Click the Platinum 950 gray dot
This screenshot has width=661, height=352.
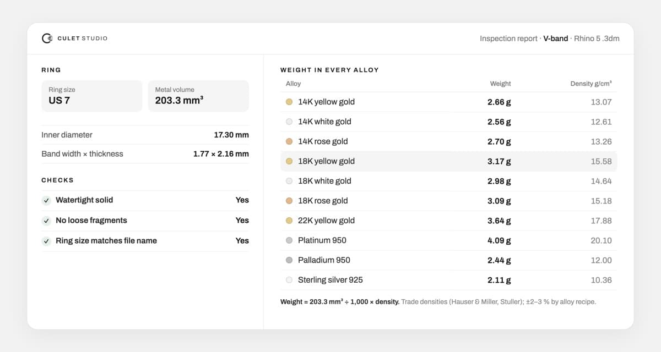pyautogui.click(x=289, y=240)
